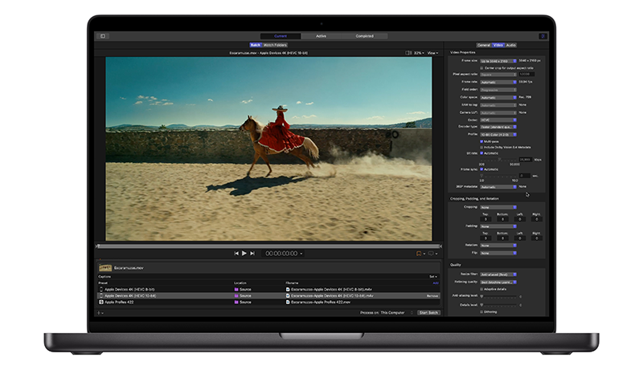Click the Play button in the viewer

244,253
